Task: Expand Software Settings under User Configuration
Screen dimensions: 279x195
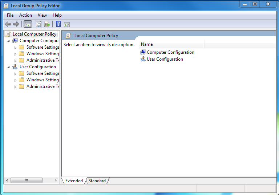Action: click(x=16, y=74)
